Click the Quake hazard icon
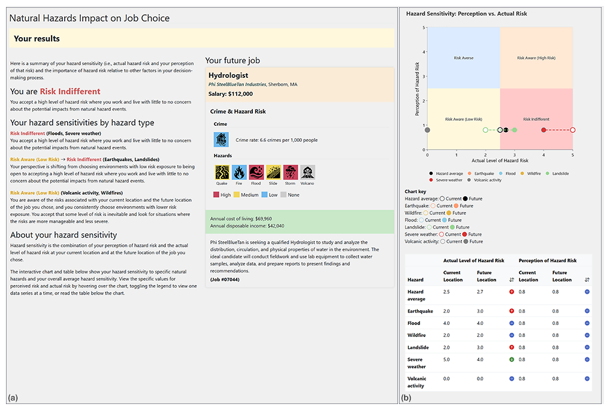610x410 pixels. coord(222,172)
